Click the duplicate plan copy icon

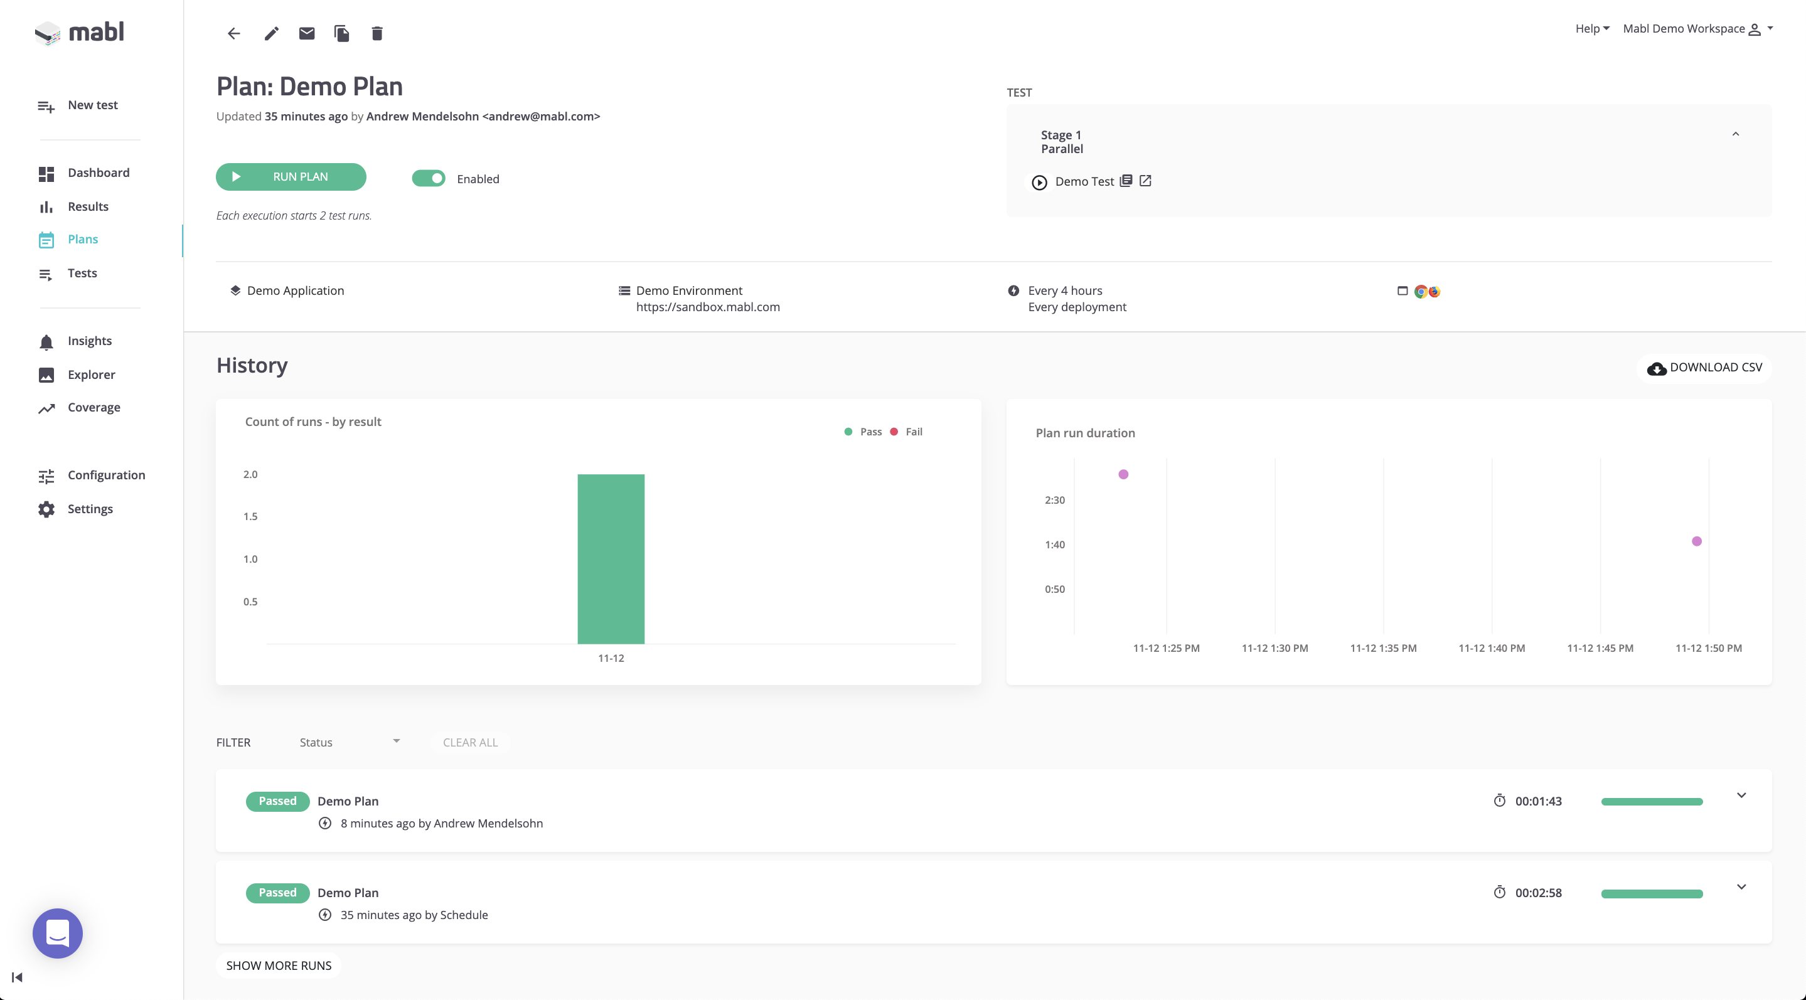[341, 34]
